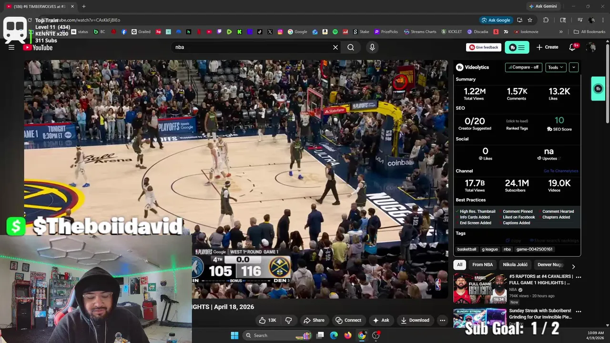This screenshot has width=610, height=343.
Task: Select the basketball tag chip
Action: click(467, 249)
